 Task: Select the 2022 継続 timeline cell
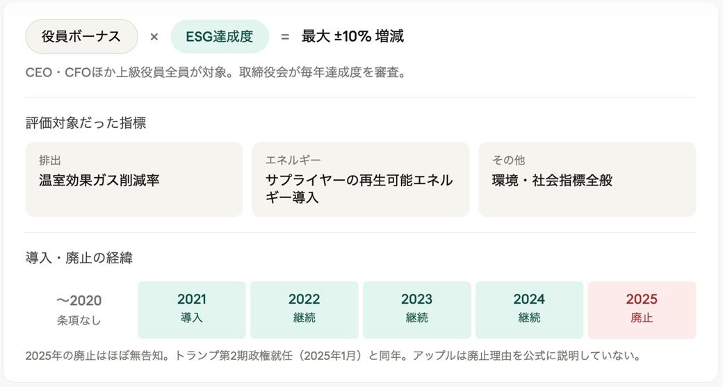tap(304, 310)
